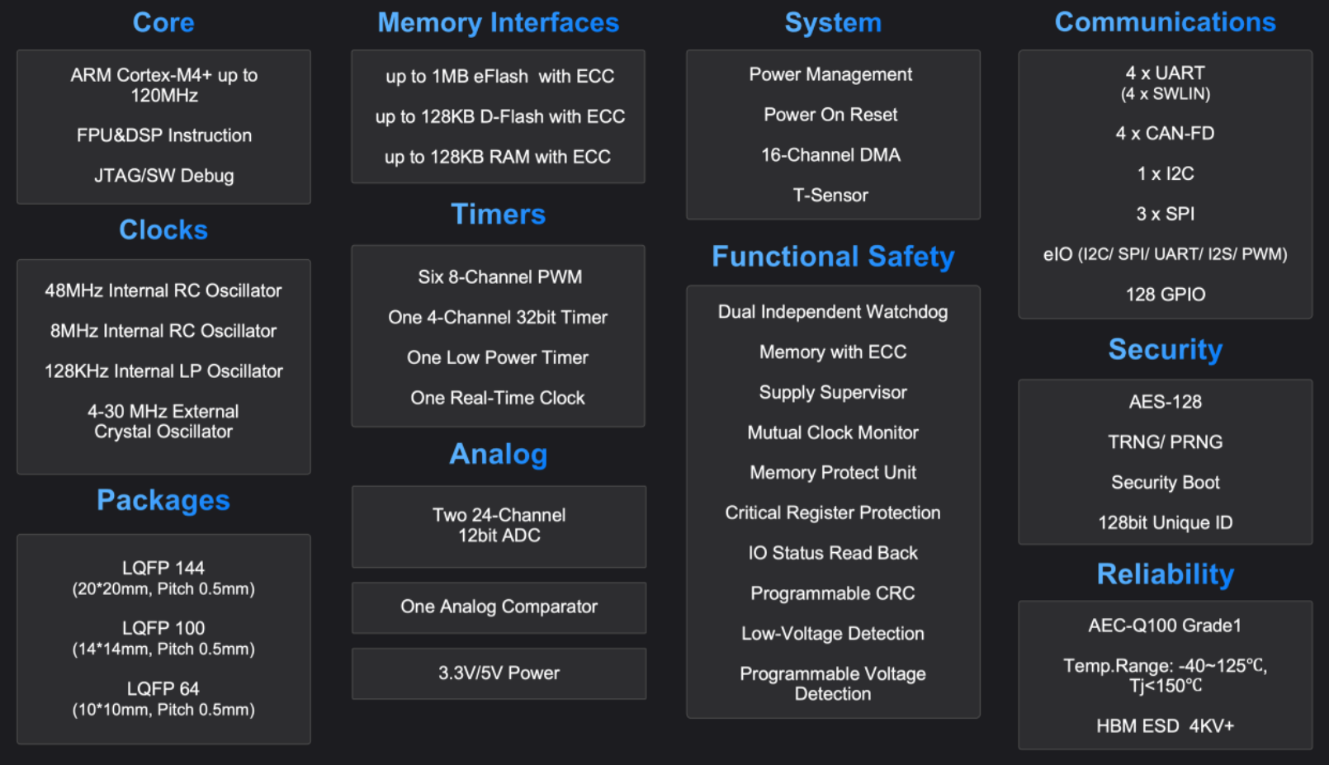Screen dimensions: 1329x765
Task: Select the Communications section heading
Action: (1165, 22)
